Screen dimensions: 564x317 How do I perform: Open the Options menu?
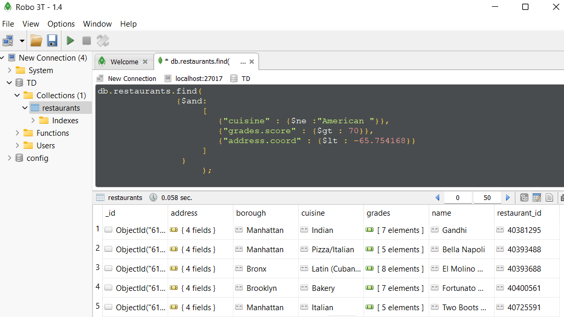(61, 24)
